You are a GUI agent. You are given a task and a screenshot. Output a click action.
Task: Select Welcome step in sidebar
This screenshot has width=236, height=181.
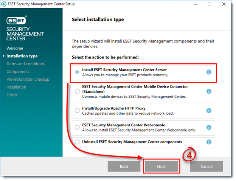15,48
